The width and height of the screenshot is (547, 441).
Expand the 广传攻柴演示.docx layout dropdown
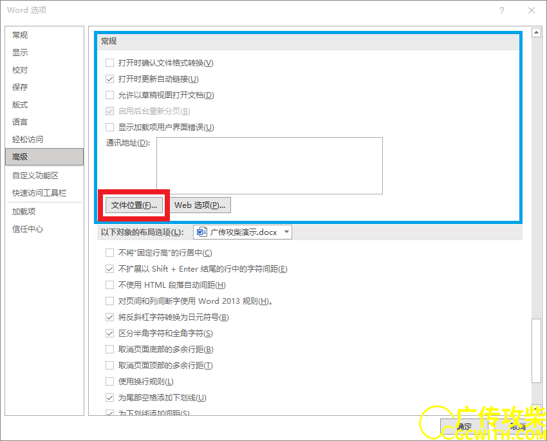pyautogui.click(x=286, y=232)
